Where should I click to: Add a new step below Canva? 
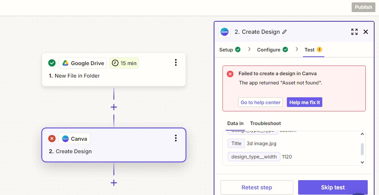(114, 183)
